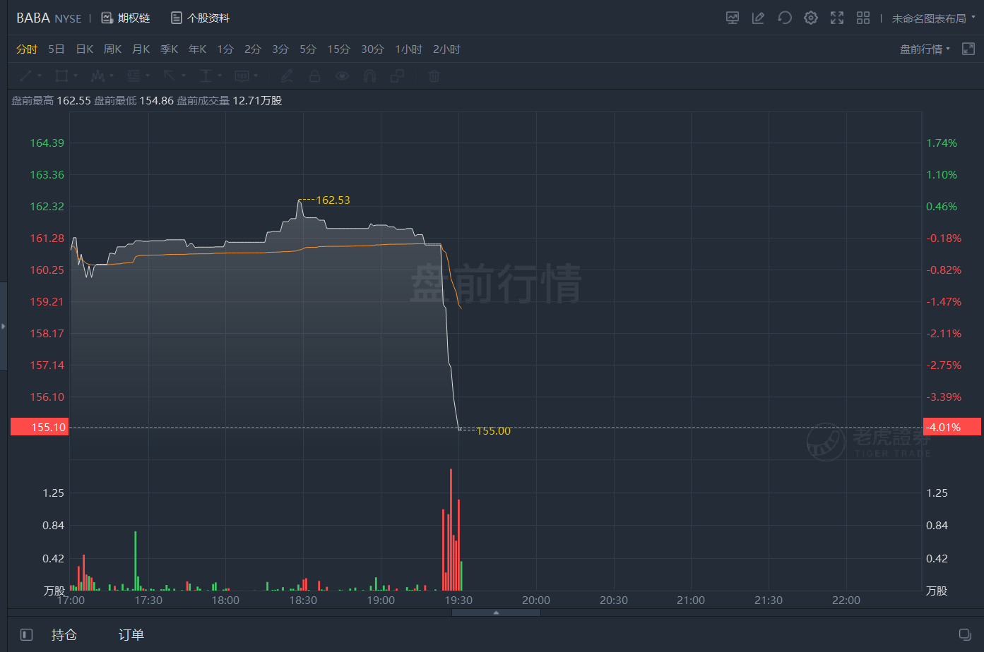984x652 pixels.
Task: Click the pencil brush tool in drawing toolbar
Action: (287, 76)
